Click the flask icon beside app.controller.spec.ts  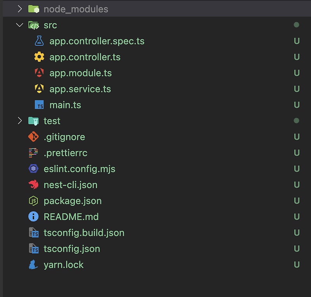coord(39,41)
